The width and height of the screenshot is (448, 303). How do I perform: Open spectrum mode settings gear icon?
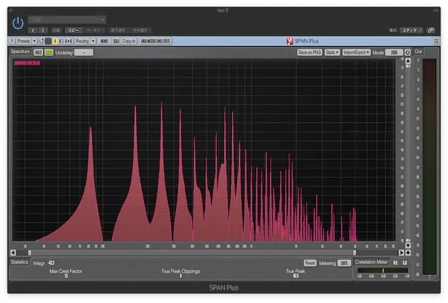tap(408, 53)
